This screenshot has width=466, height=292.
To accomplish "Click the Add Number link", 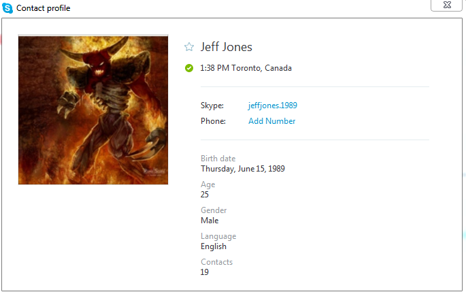I will tap(271, 121).
